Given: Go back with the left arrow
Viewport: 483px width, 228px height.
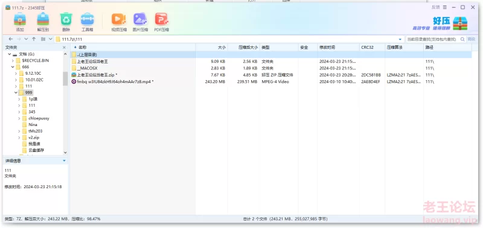Looking at the screenshot, I should [x=11, y=39].
